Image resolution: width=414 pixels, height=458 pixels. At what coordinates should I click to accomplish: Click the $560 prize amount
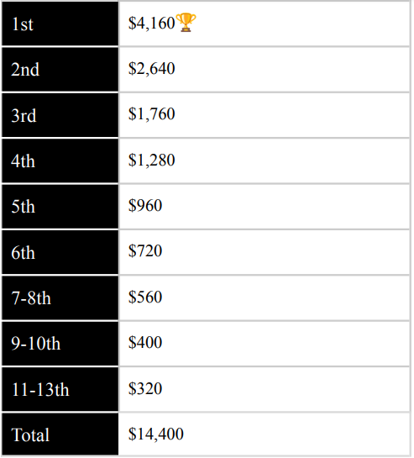pos(145,297)
